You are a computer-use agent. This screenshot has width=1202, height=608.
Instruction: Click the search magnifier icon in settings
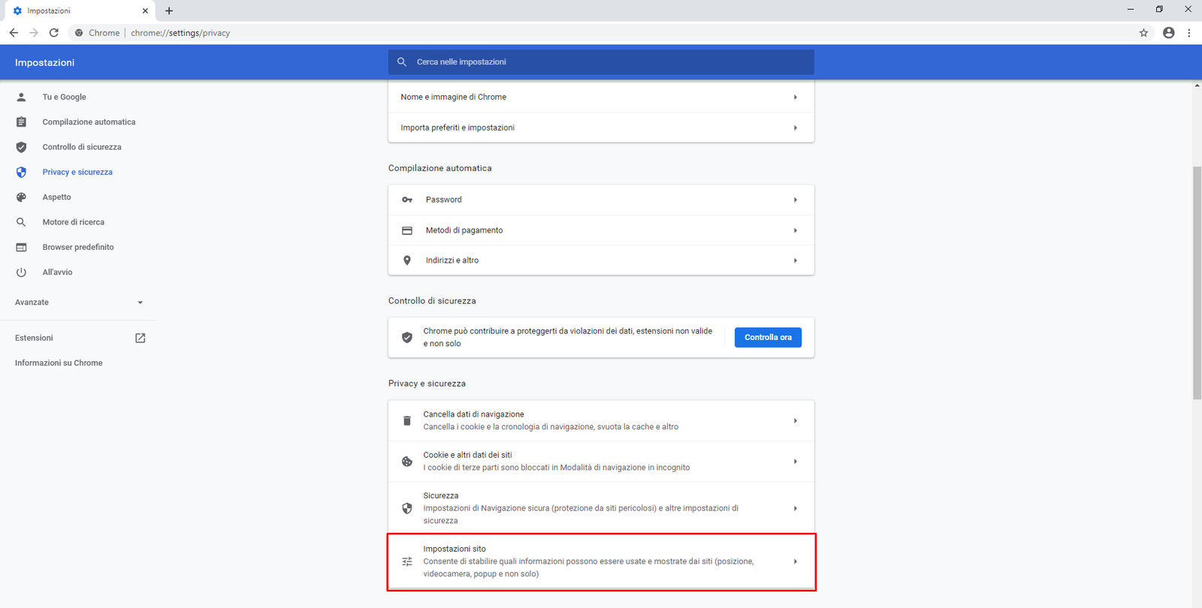(402, 62)
